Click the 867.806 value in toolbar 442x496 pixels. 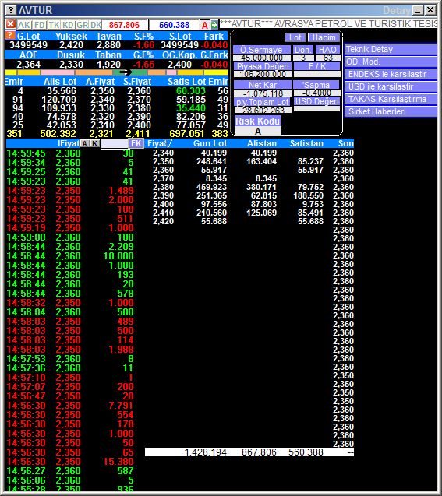[x=124, y=25]
